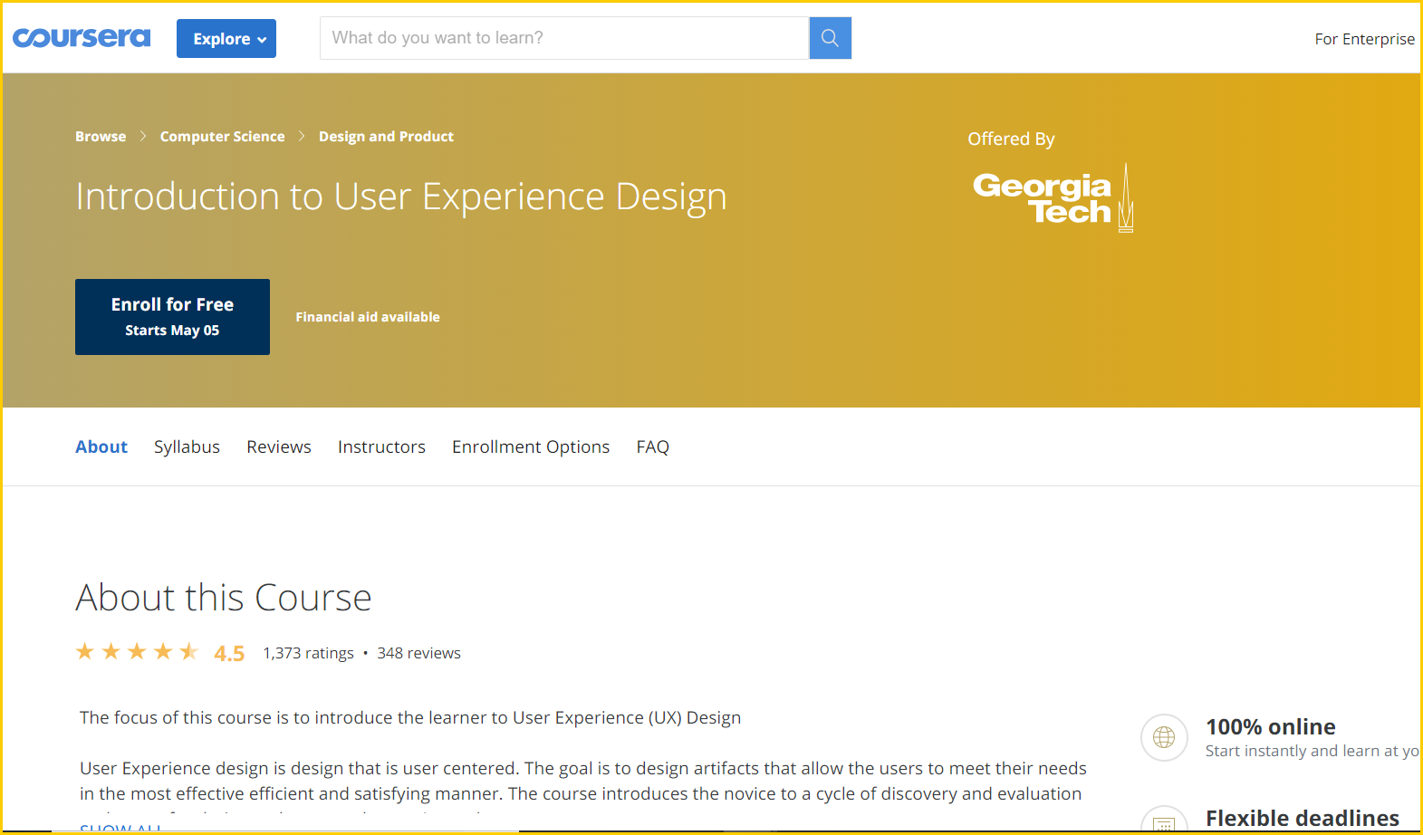Click the Georgia Tech logo
Screen dimensions: 1423x835
click(1053, 198)
